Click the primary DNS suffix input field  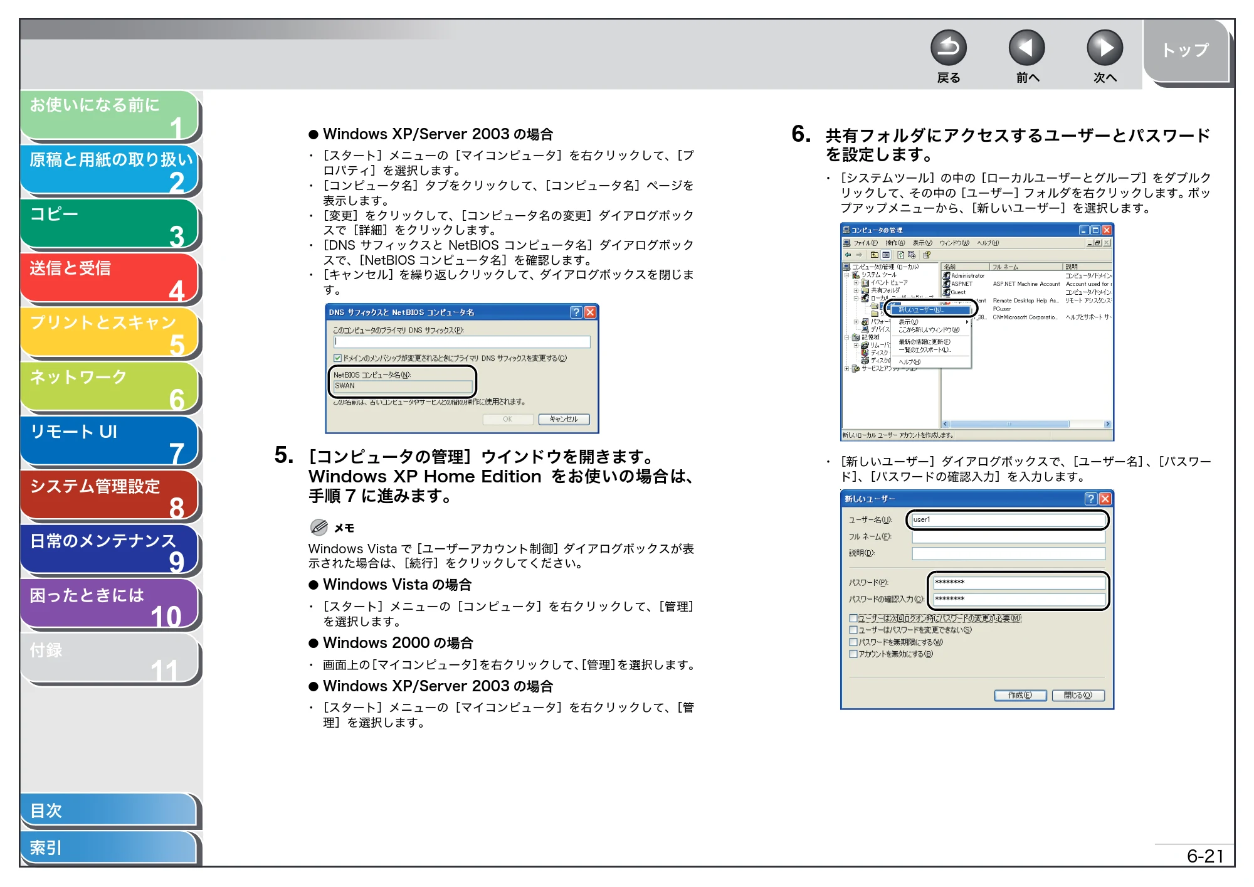(462, 342)
